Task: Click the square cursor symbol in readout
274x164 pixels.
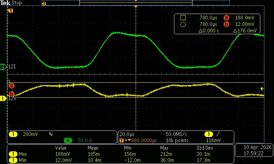Action: click(183, 18)
